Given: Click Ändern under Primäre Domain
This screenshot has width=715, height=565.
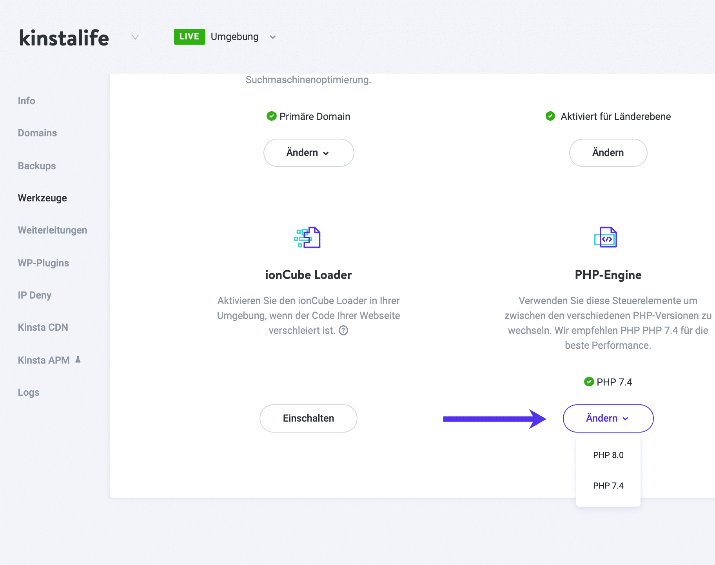Looking at the screenshot, I should click(309, 152).
